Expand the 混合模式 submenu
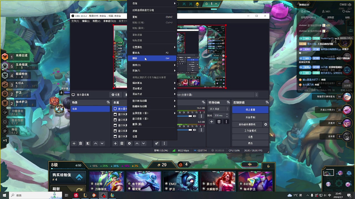Viewport: 355px width, 199px height. (x=152, y=88)
